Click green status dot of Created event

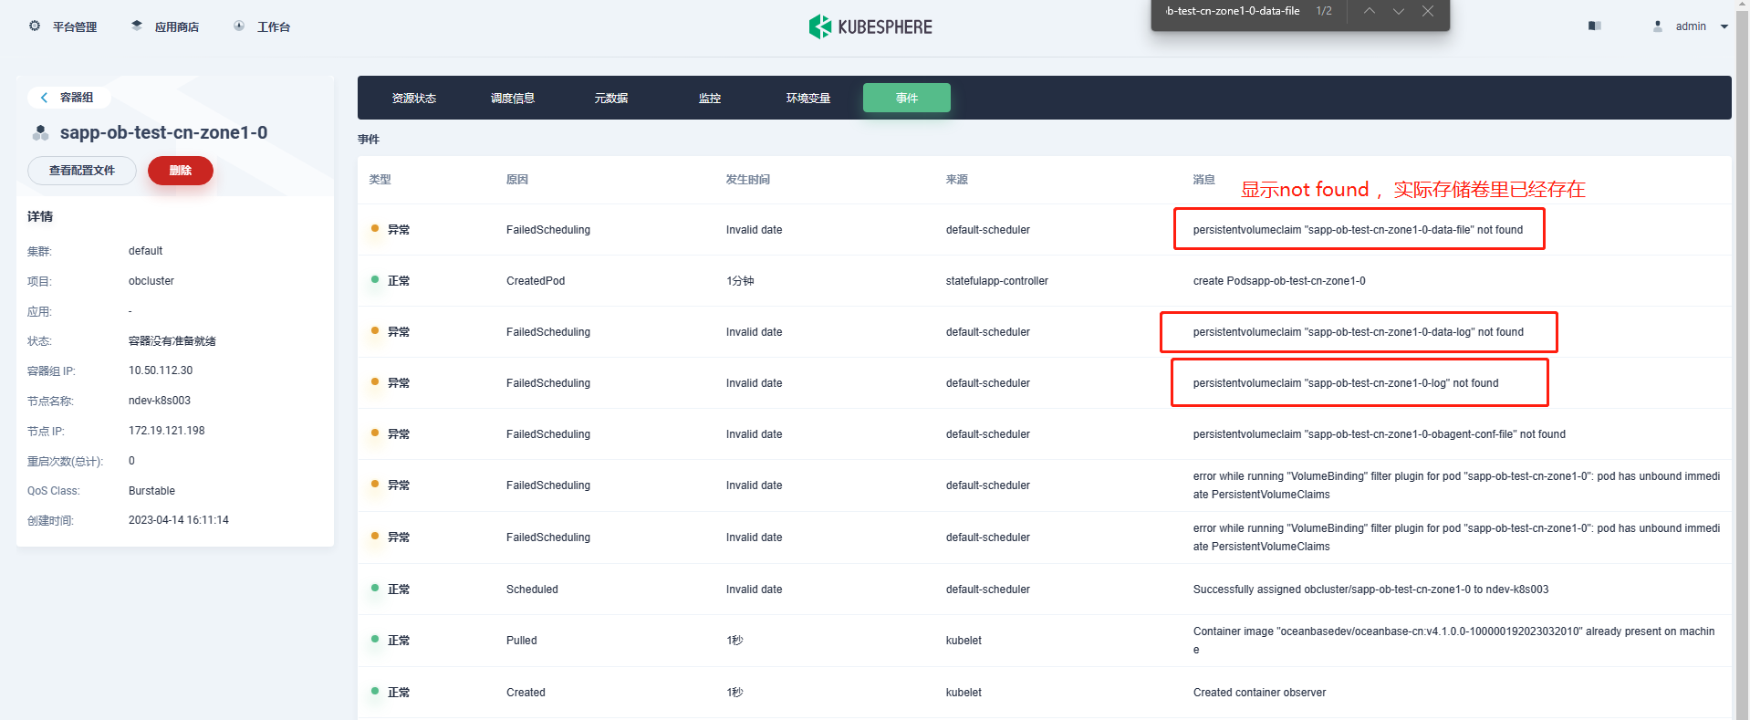click(375, 691)
